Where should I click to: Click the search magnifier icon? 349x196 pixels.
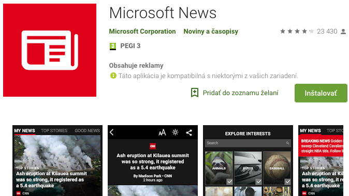287,143
